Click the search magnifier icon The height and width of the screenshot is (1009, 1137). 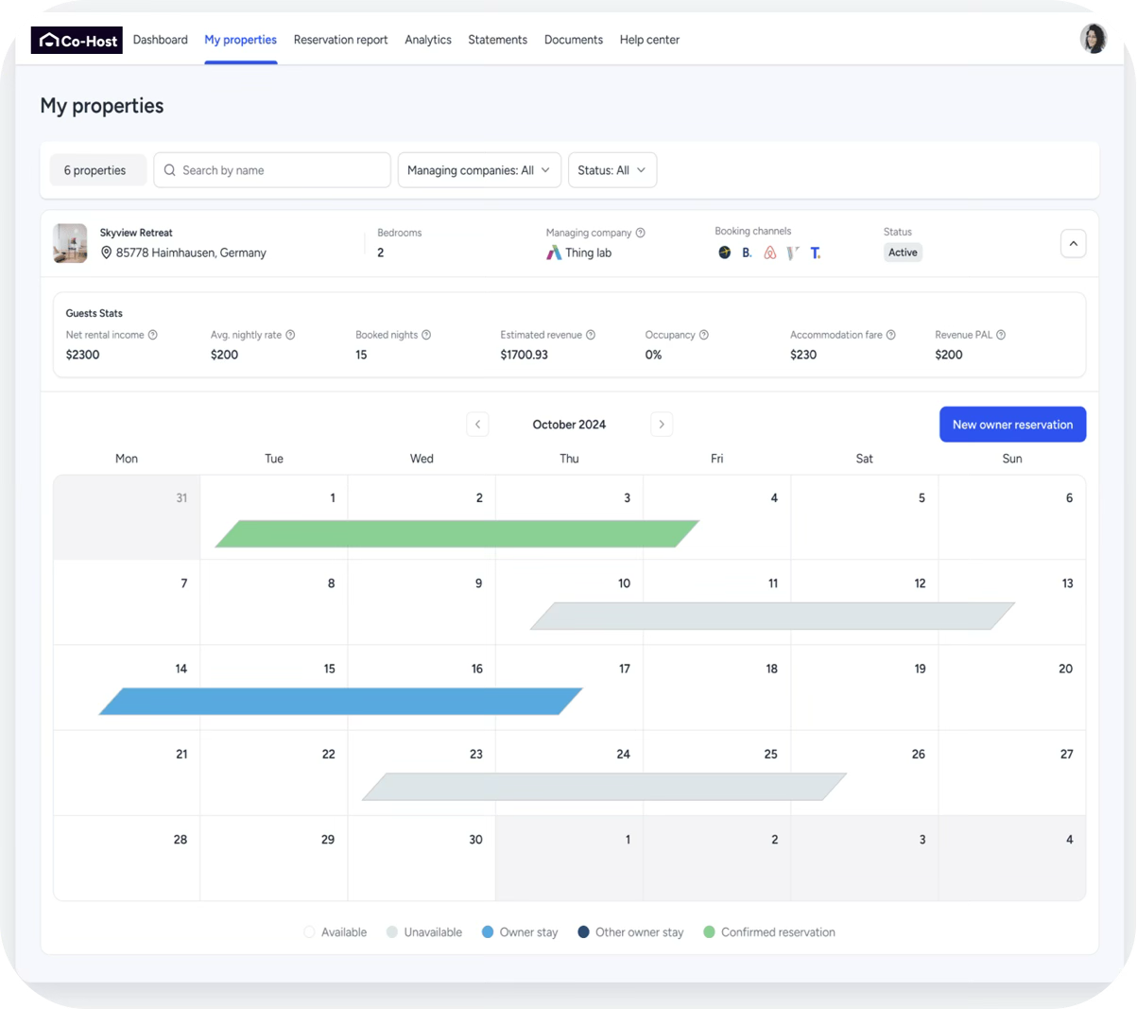coord(170,170)
